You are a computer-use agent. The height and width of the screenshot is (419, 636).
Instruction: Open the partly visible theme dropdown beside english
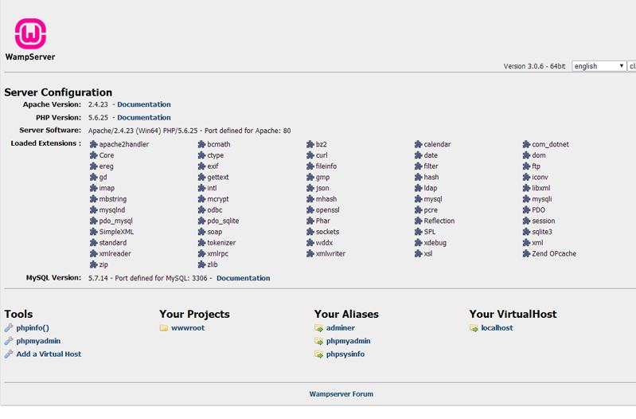point(632,66)
